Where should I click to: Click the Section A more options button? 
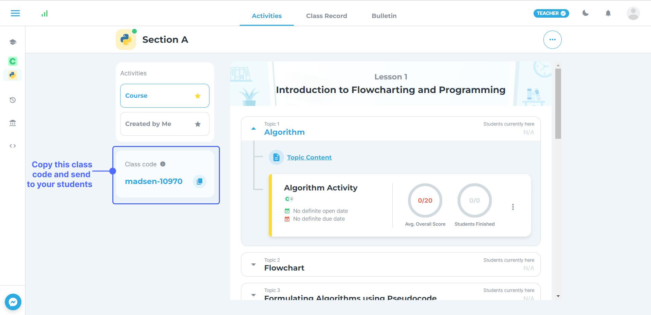click(552, 40)
